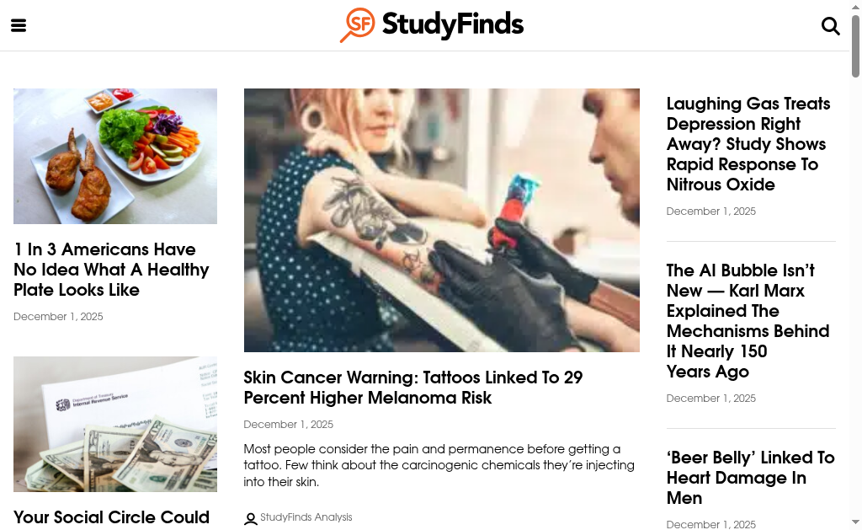Open the healthy plate food thumbnail
This screenshot has height=530, width=862.
coord(115,156)
